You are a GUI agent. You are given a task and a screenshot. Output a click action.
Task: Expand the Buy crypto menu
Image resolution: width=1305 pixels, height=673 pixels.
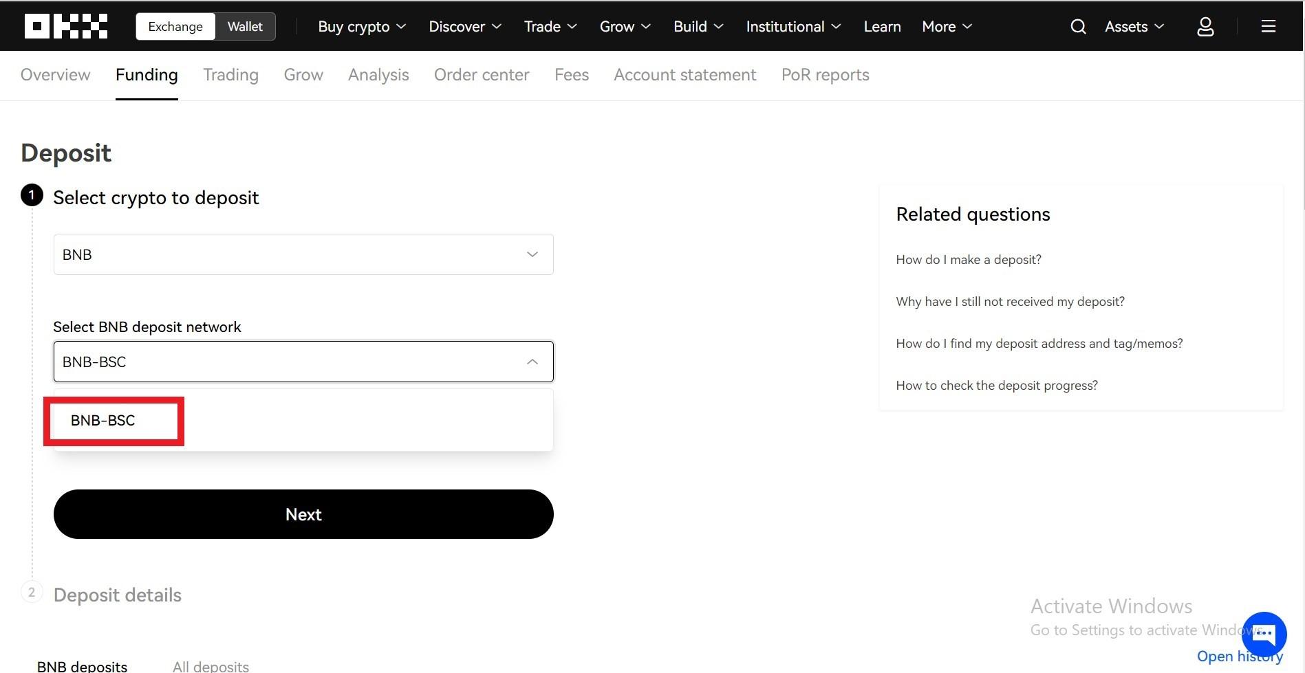pos(362,26)
